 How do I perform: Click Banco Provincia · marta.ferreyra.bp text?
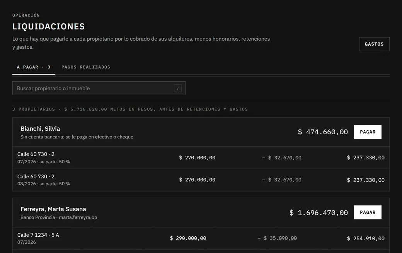[x=59, y=217]
